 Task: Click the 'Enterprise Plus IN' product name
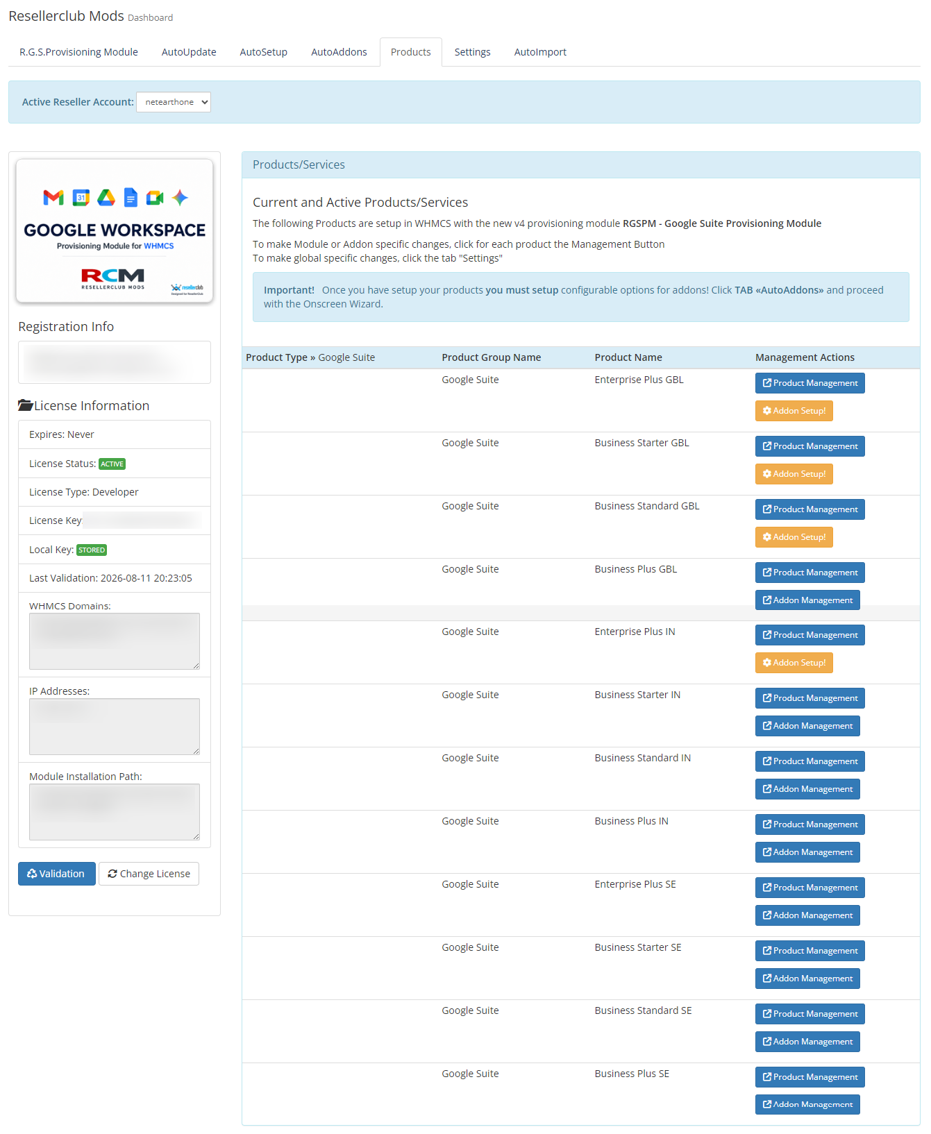tap(635, 632)
